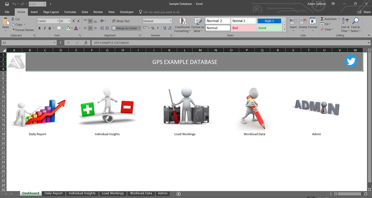Switch to the Formulas ribbon tab
Image resolution: width=372 pixels, height=198 pixels.
(x=70, y=12)
